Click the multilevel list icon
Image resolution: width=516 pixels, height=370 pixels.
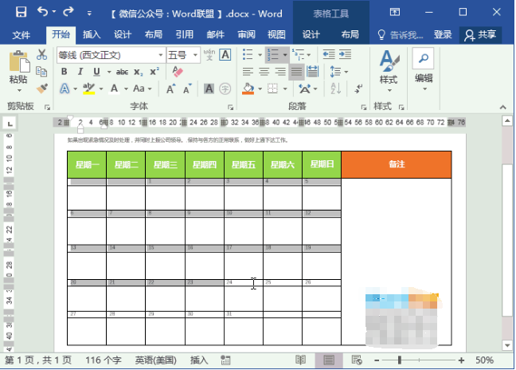tap(299, 54)
